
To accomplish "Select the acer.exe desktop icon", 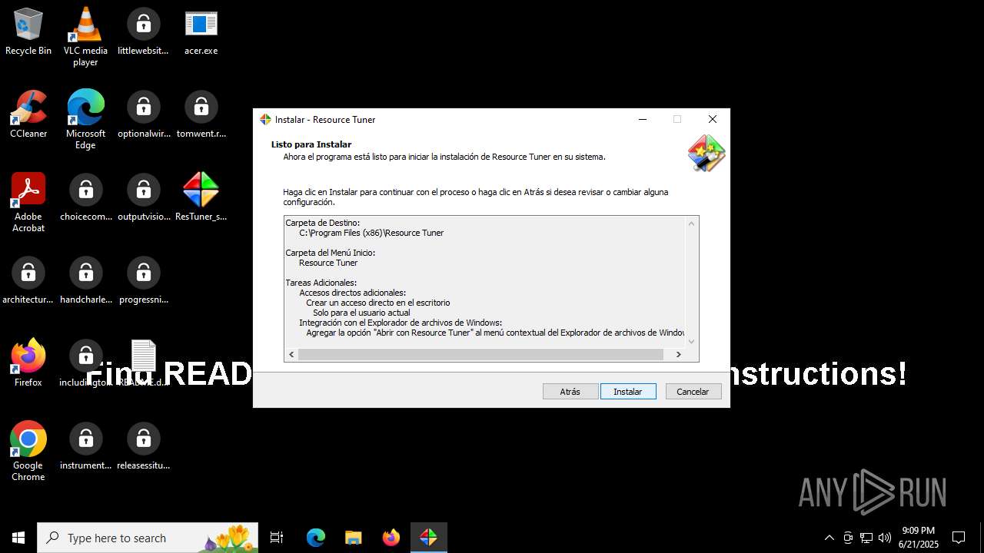I will coord(201,32).
